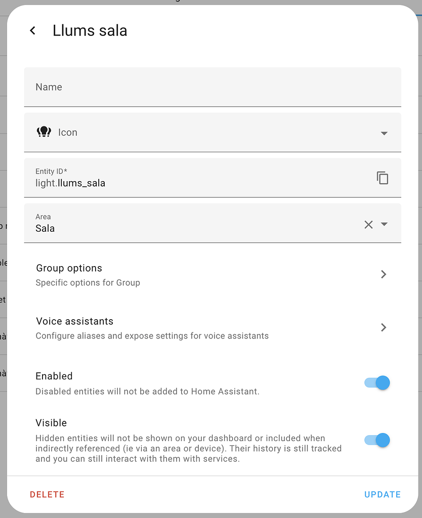This screenshot has height=518, width=422.
Task: Click the chevron next to Group options
Action: [384, 274]
